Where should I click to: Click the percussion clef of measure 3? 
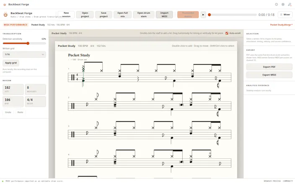point(72,134)
